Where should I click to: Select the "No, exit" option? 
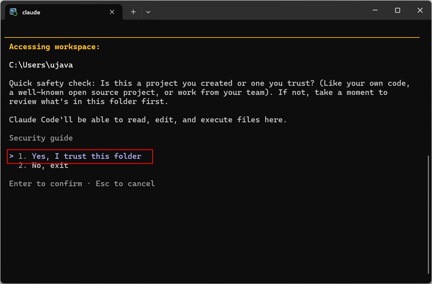click(50, 165)
